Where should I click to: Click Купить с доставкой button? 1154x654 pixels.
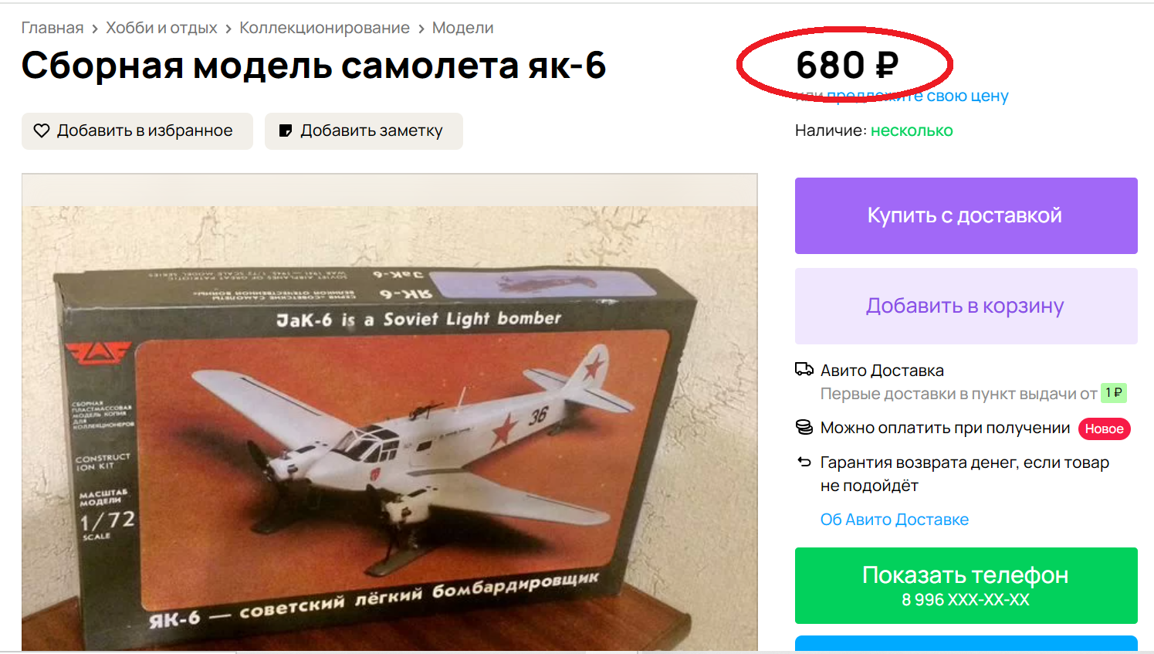tap(966, 215)
